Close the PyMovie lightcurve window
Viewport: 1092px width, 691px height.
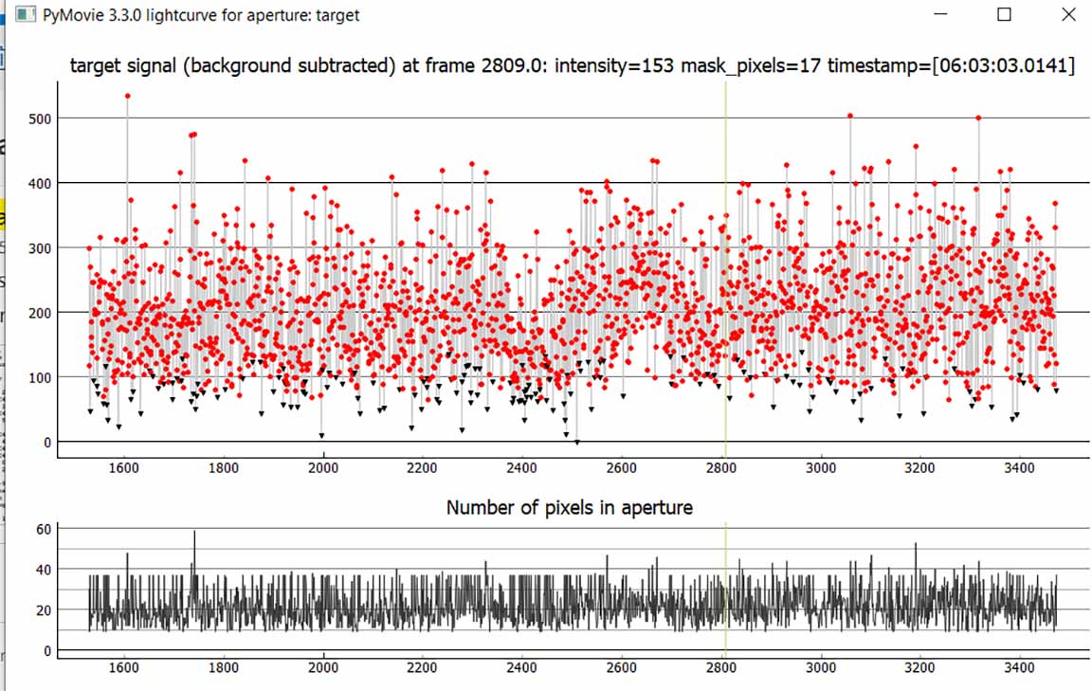coord(1068,14)
